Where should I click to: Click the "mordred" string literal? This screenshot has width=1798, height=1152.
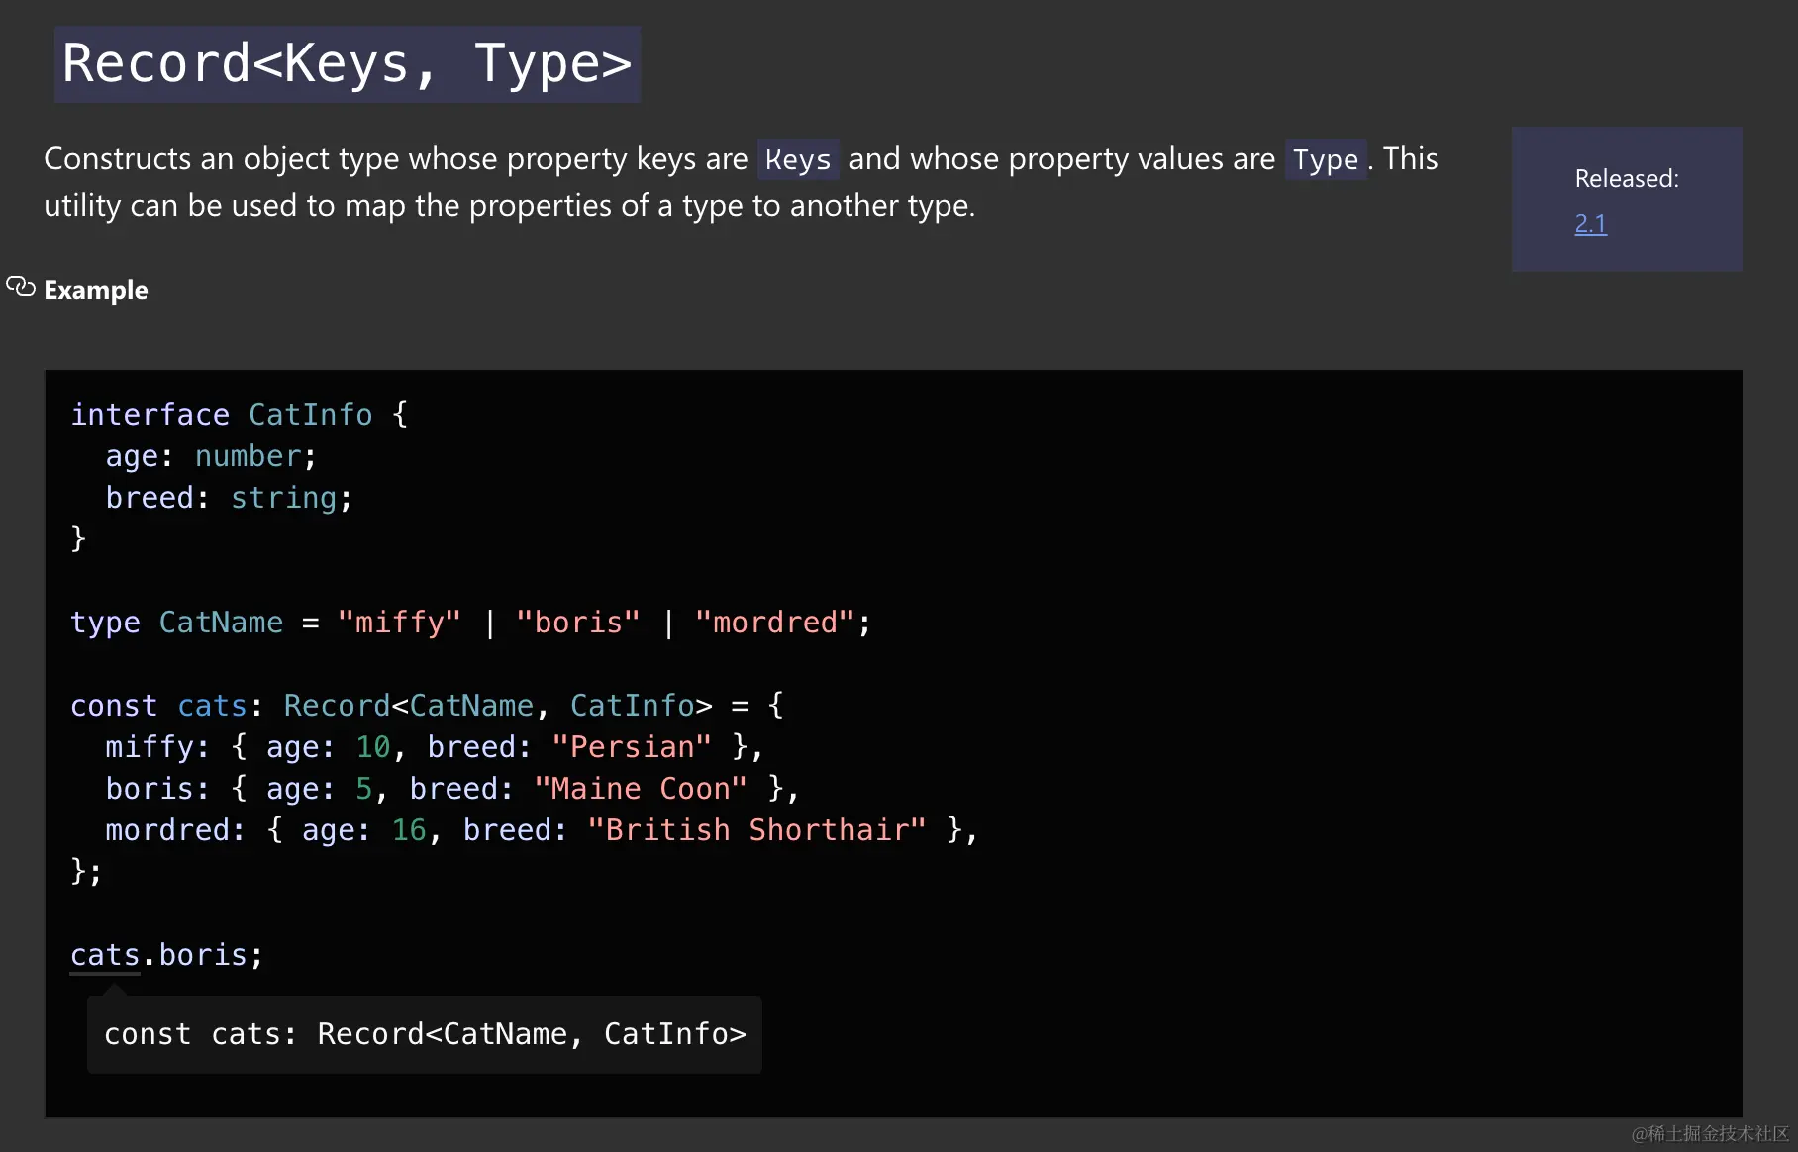click(774, 623)
